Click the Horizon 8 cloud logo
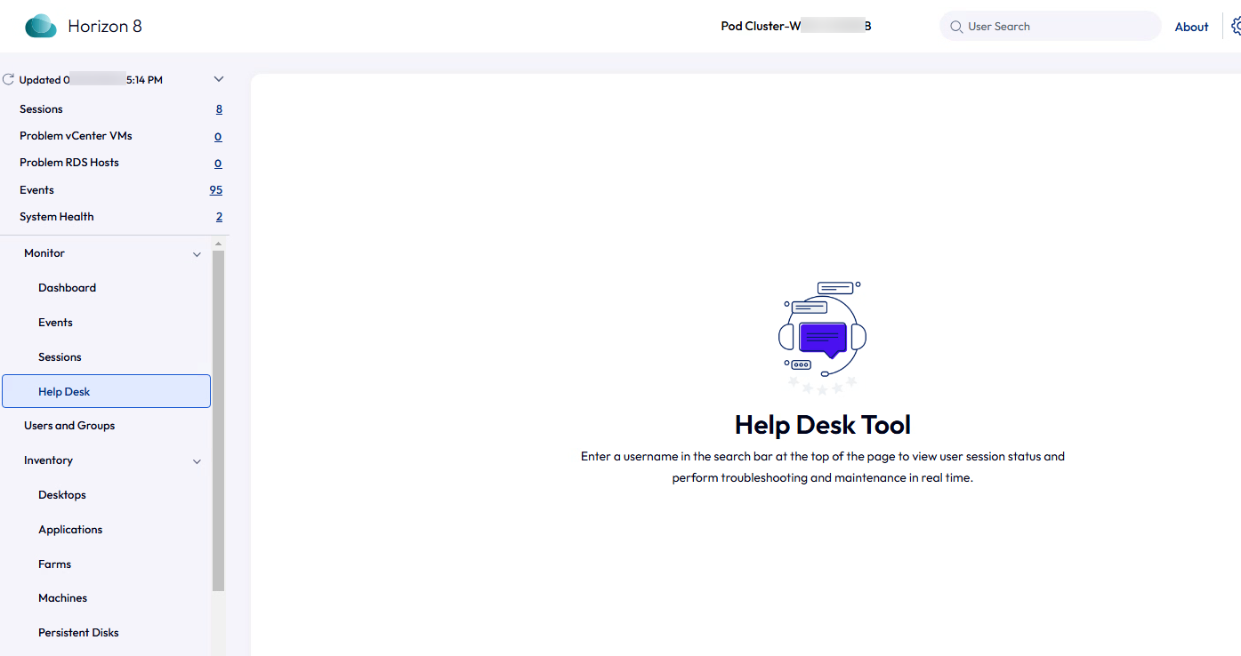The height and width of the screenshot is (656, 1241). [x=41, y=27]
